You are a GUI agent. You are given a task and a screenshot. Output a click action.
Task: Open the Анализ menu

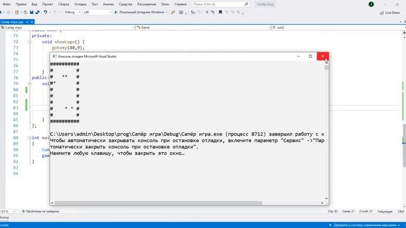[x=108, y=4]
